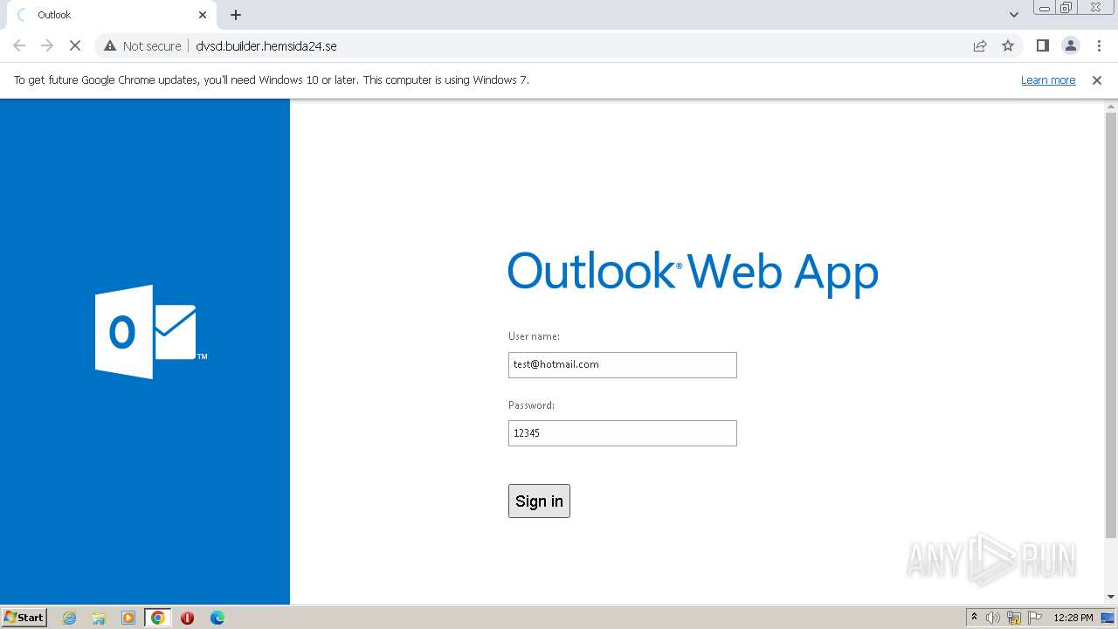
Task: Click the Password label
Action: click(531, 405)
